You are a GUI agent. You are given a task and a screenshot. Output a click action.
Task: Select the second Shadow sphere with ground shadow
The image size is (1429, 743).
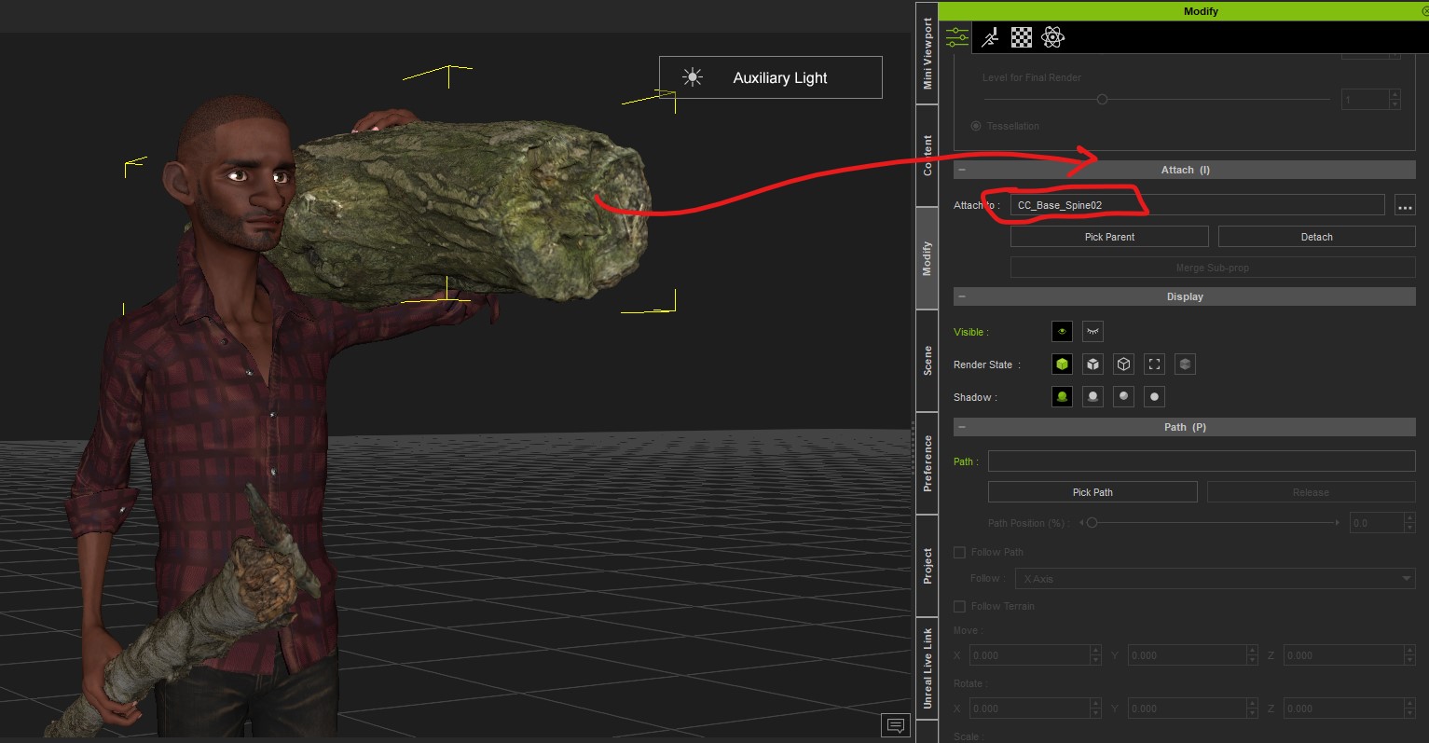pos(1092,397)
